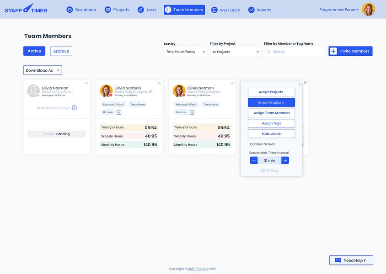Image resolution: width=386 pixels, height=274 pixels.
Task: Open the Work Dairy tab
Action: coord(225,10)
